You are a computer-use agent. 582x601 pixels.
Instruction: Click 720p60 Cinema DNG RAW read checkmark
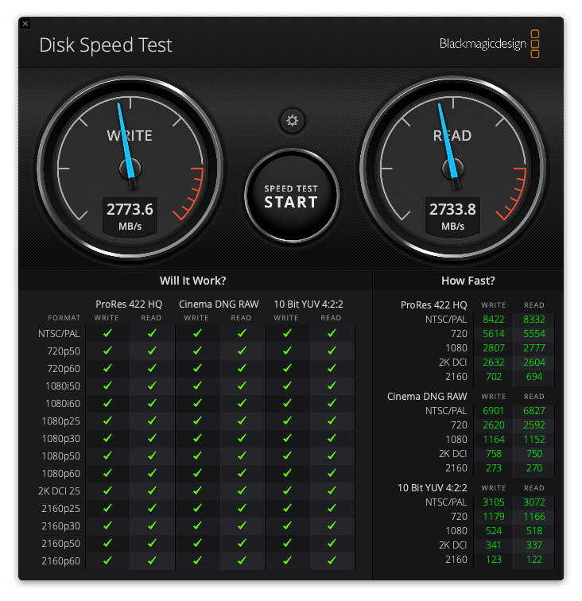click(x=242, y=368)
